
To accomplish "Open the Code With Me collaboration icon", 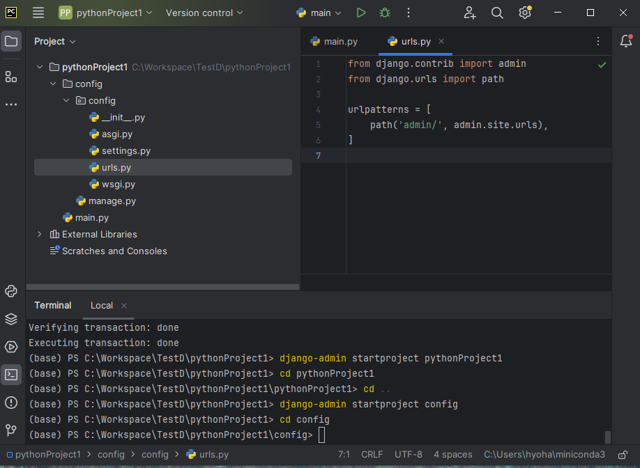I will tap(468, 13).
